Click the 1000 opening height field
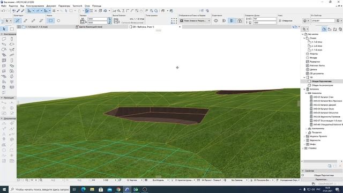Viewport: 343px width, 193px height. (265, 23)
